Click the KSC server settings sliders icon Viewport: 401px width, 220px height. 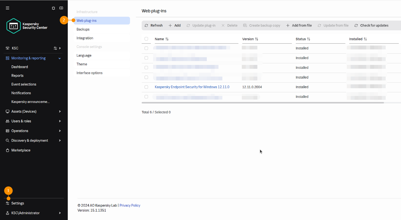click(x=55, y=48)
